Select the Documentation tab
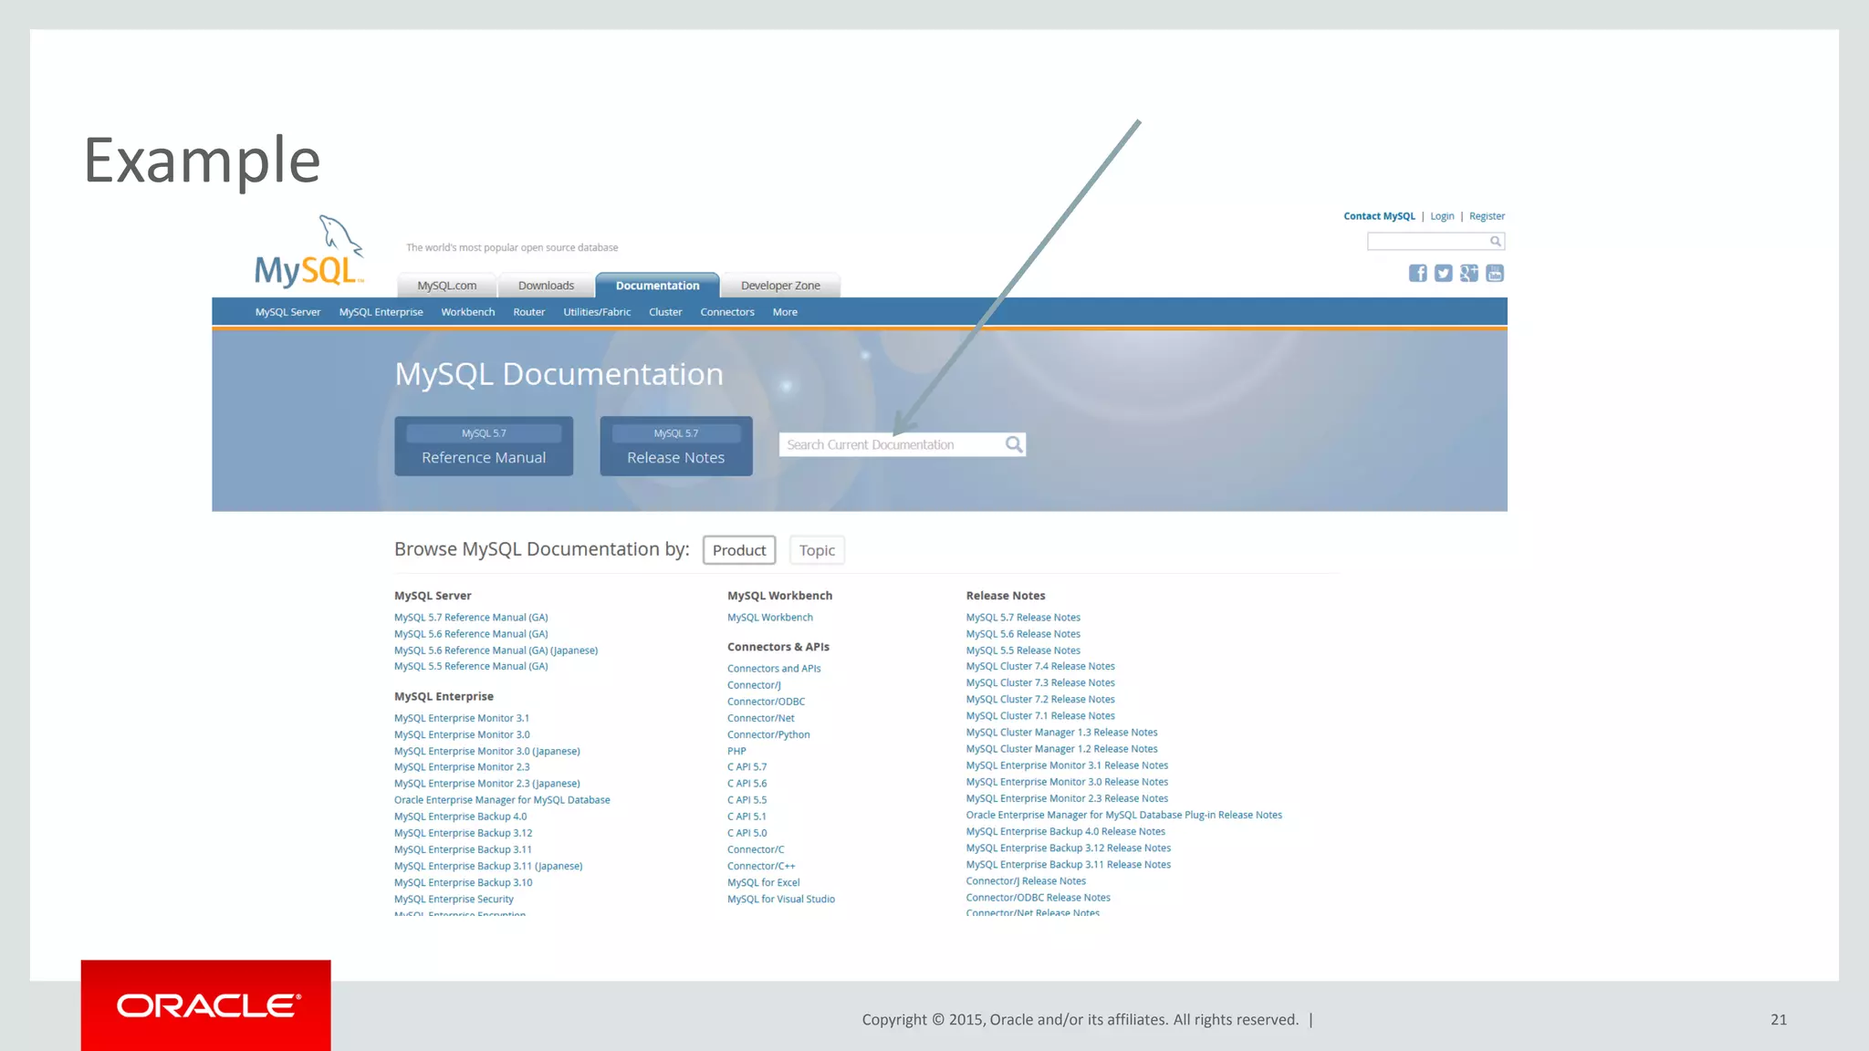The image size is (1869, 1051). (657, 286)
